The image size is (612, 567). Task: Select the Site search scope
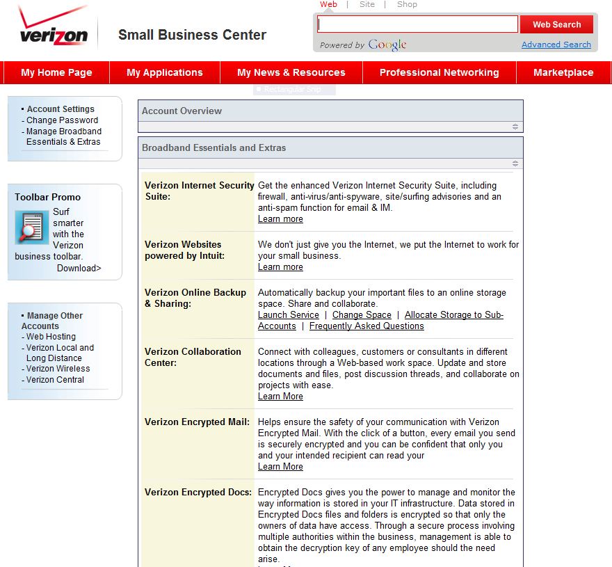[367, 4]
